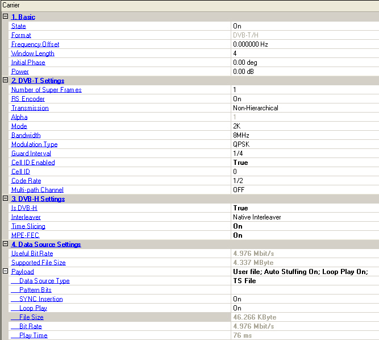Select the State property link
Screen dimensions: 379x340
pos(19,26)
